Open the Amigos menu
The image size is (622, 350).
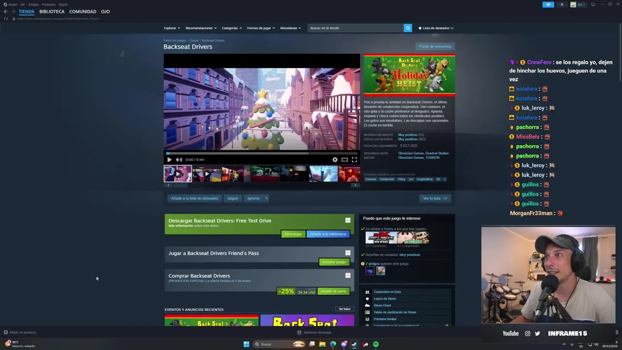[x=33, y=4]
